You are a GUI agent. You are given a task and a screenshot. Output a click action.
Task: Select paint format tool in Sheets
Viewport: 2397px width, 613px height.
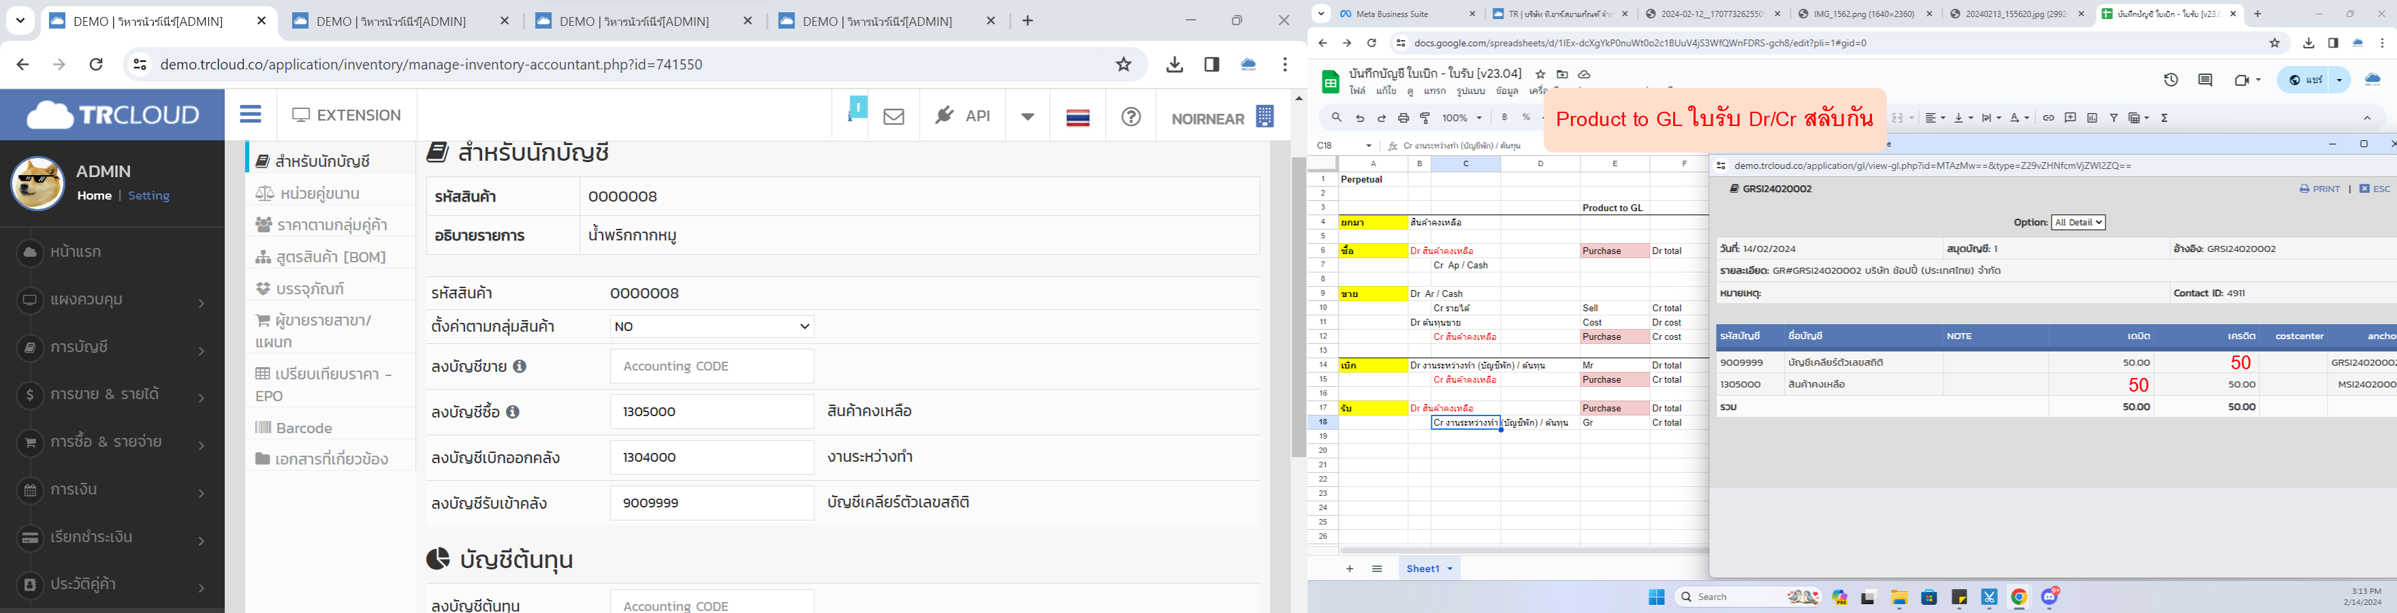[1425, 118]
